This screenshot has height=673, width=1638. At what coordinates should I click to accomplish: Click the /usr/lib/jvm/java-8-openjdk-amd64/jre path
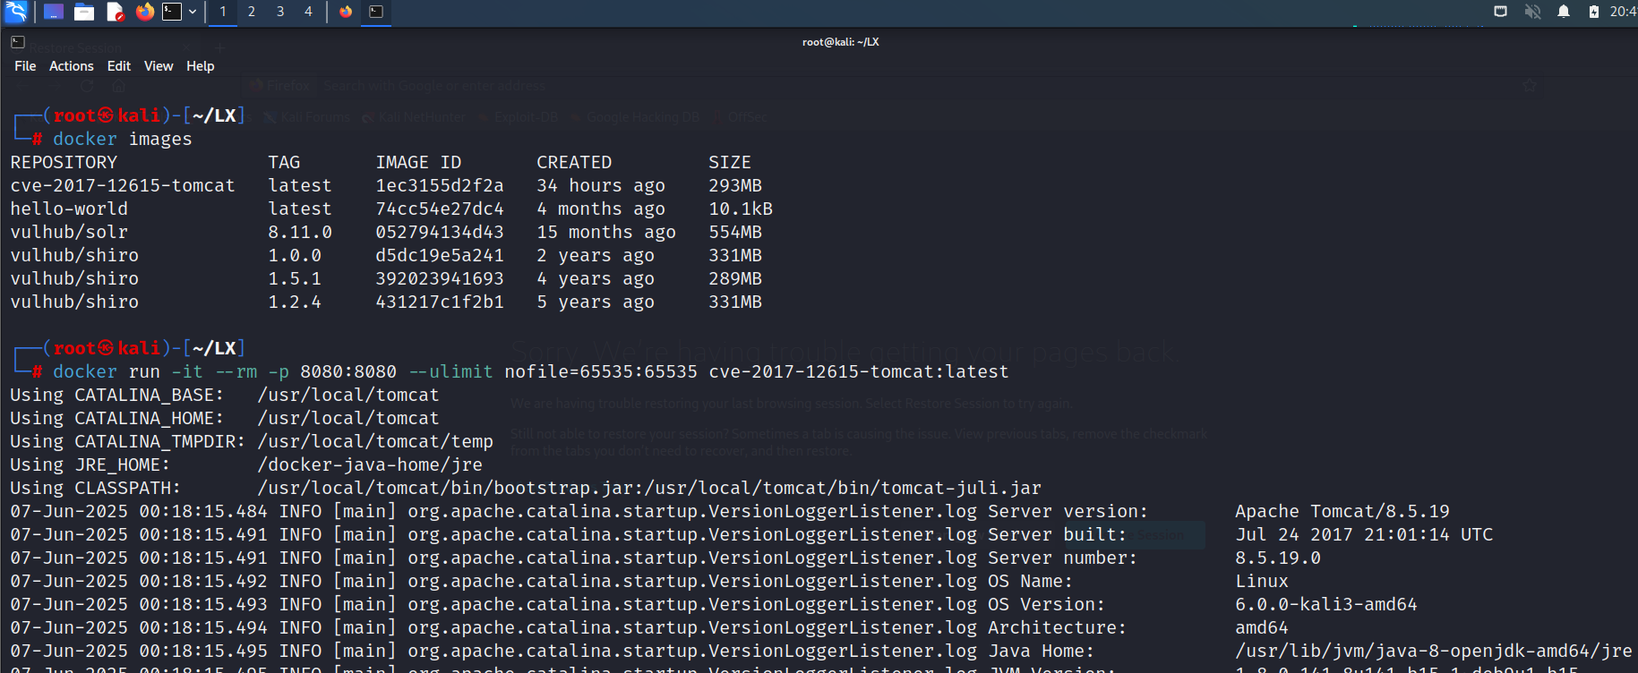coord(1434,651)
